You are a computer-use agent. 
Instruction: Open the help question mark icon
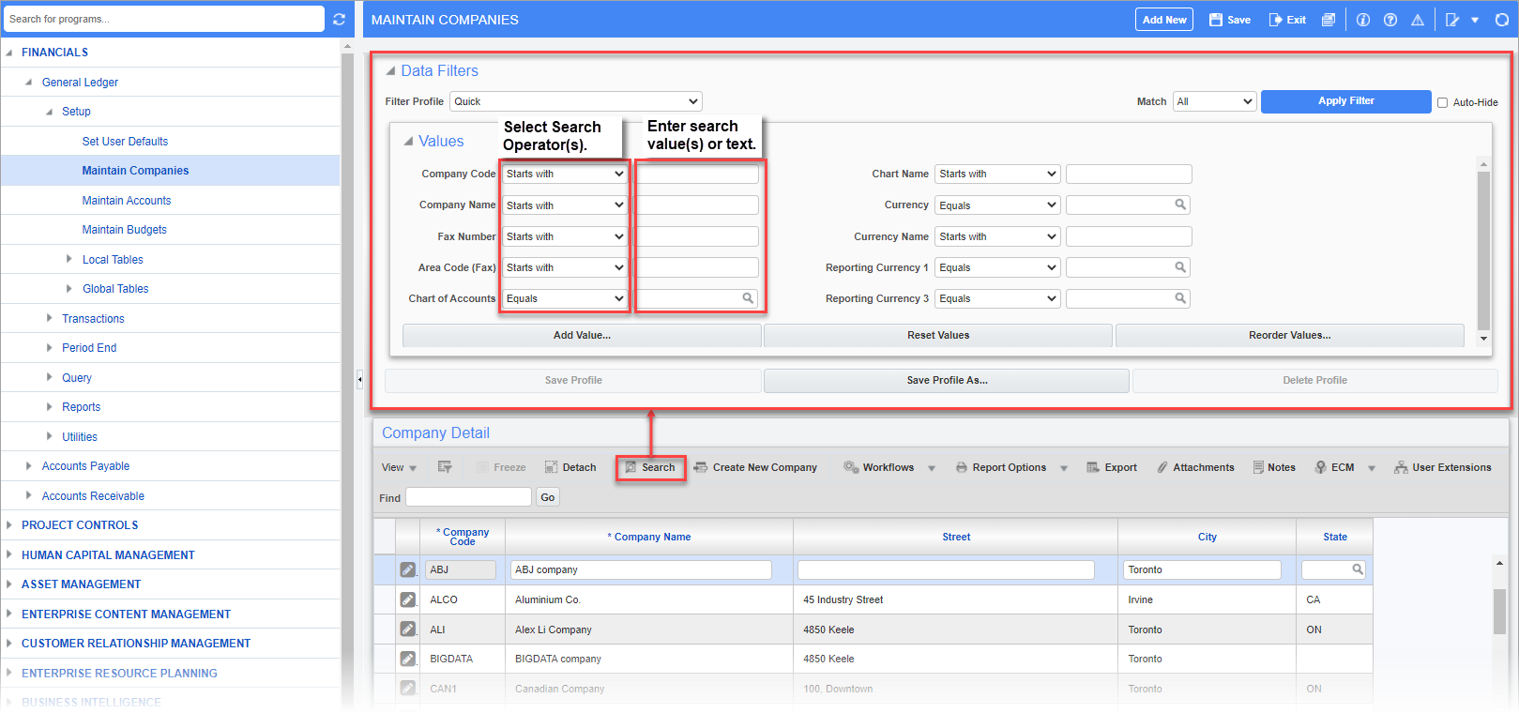point(1390,20)
